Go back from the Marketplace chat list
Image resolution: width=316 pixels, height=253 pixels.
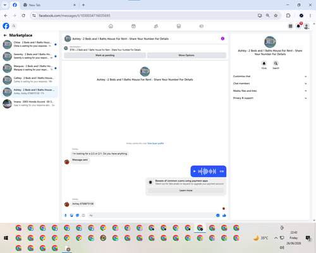click(x=5, y=35)
